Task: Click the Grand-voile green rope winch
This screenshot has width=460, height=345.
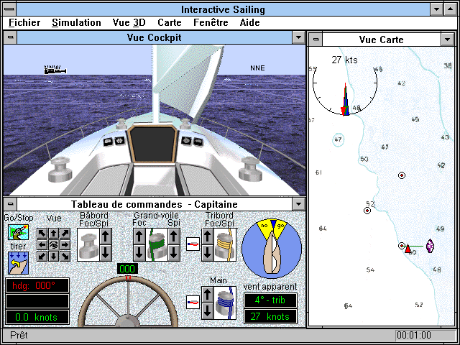Action: coord(157,245)
